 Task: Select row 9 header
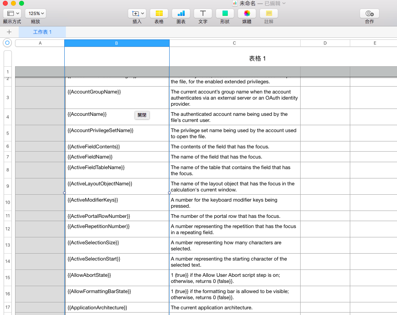click(8, 186)
